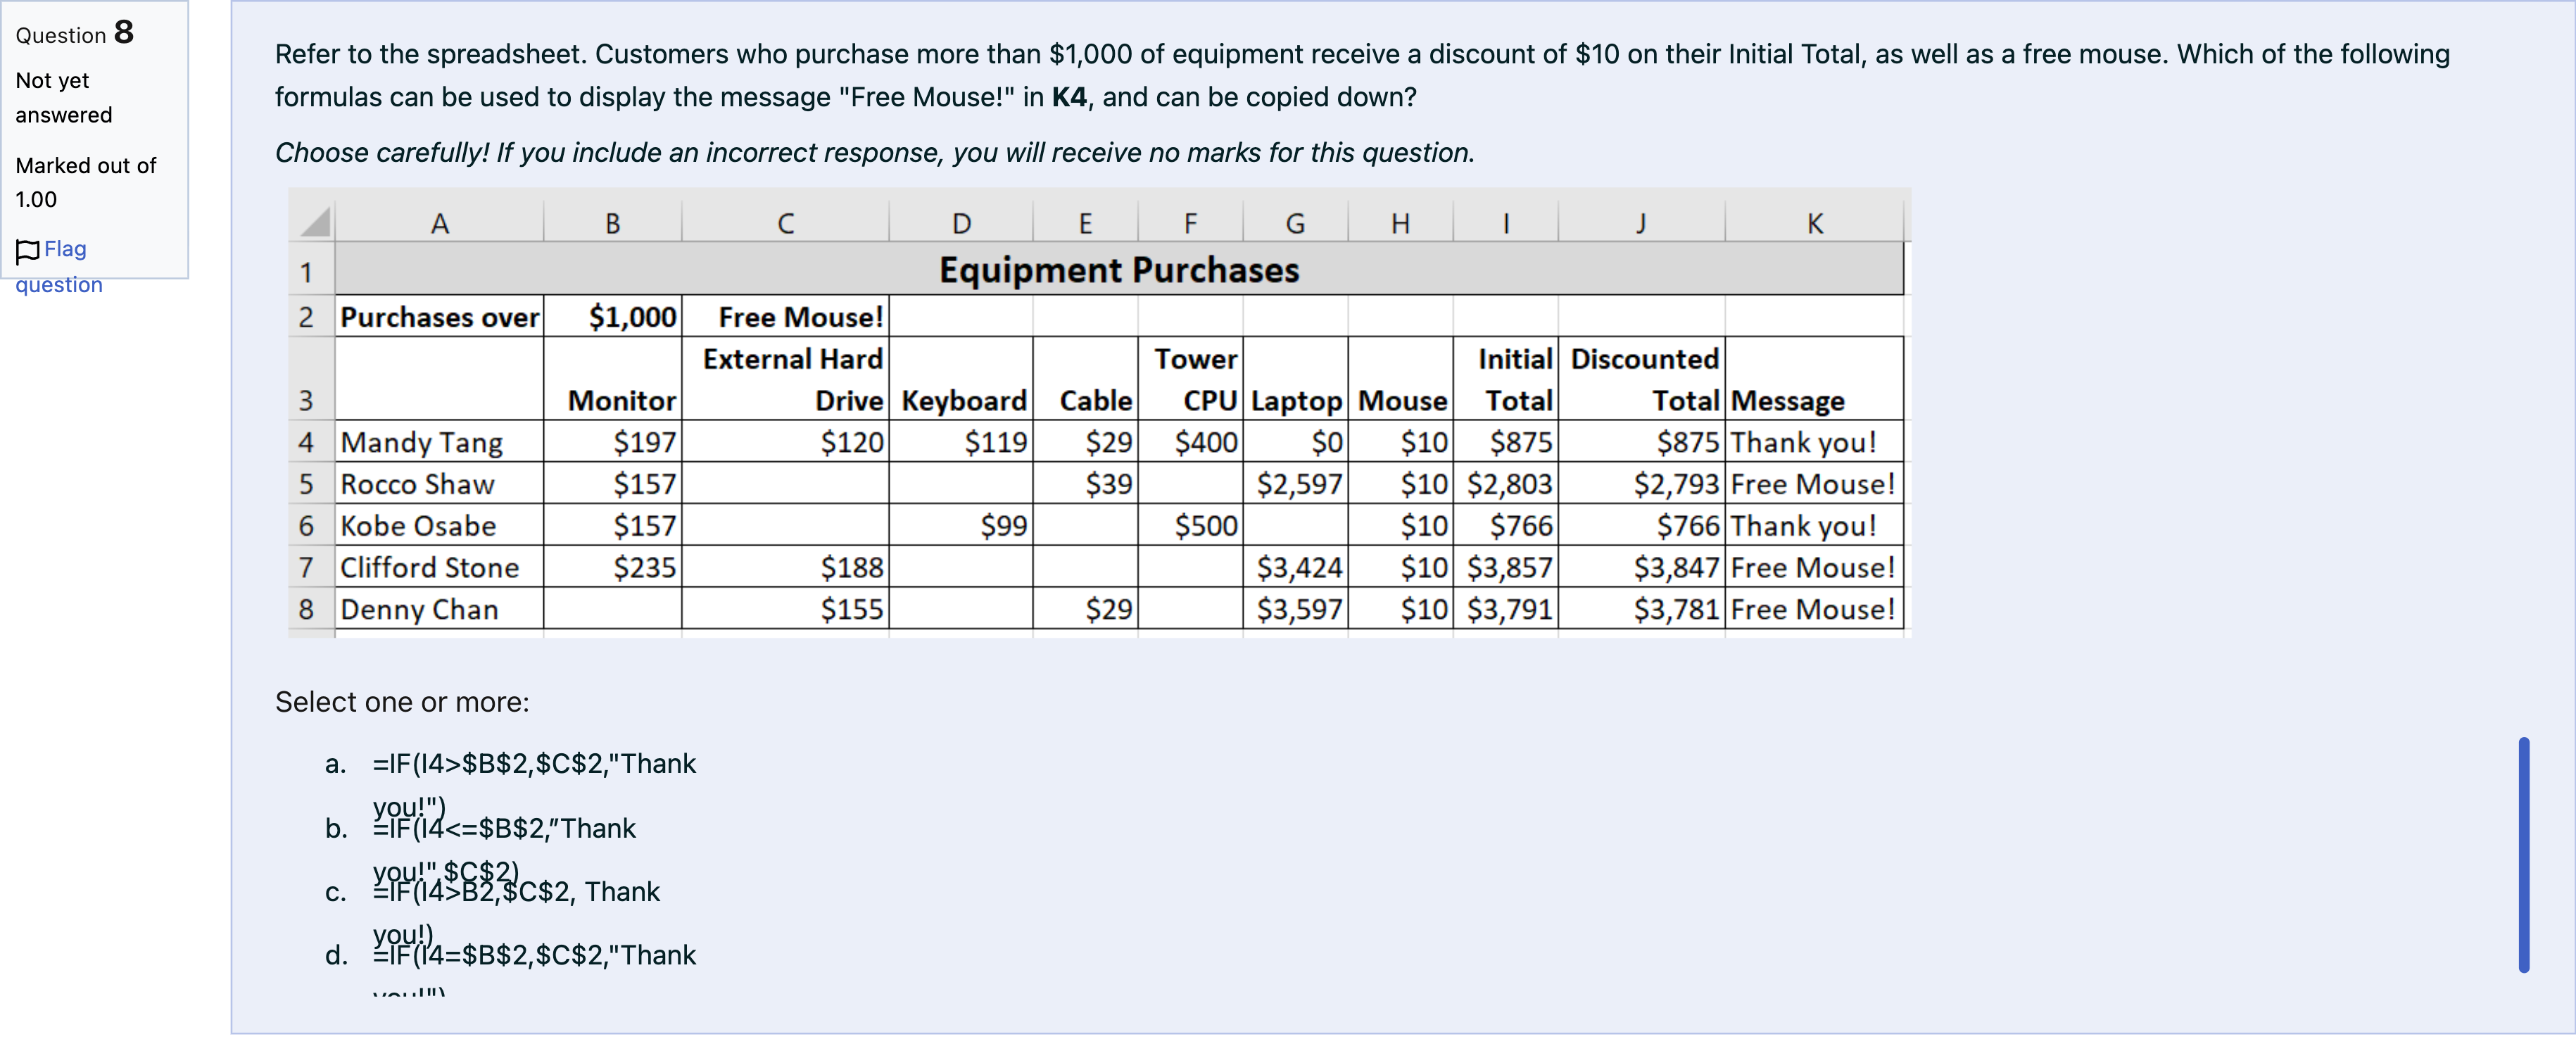Click Rocco Shaw's Initial Total $2,803

tap(1506, 484)
